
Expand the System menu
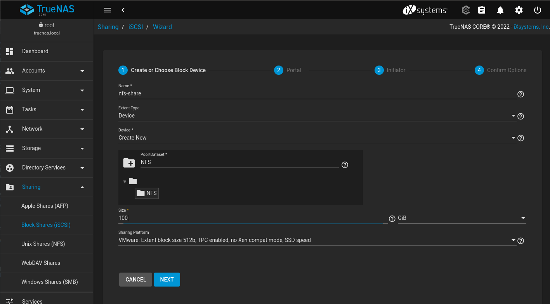point(47,90)
